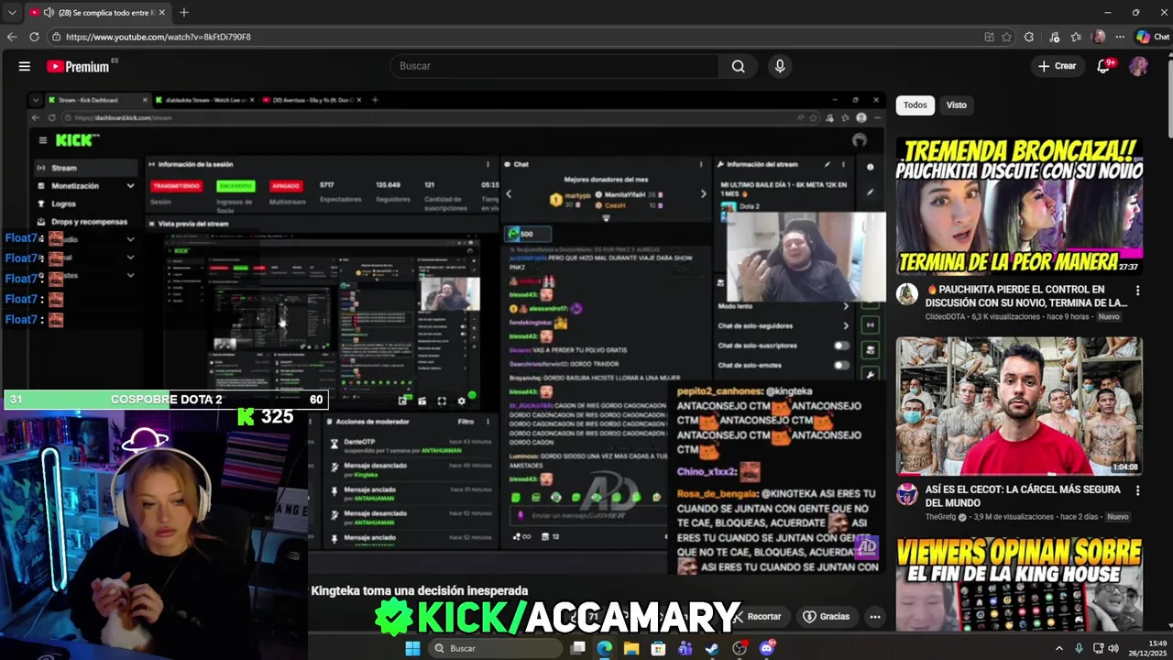This screenshot has height=660, width=1173.
Task: Go back with the browser back arrow
Action: [12, 37]
